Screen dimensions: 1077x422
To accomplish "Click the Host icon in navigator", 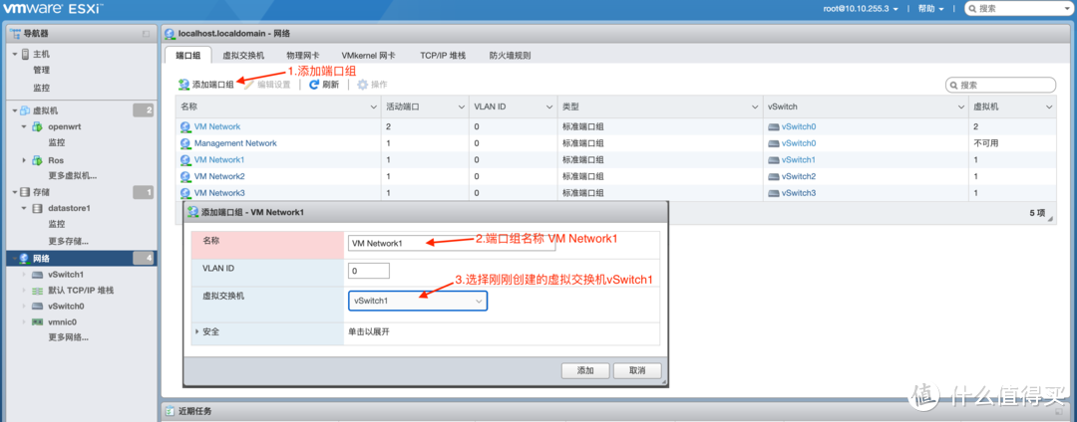I will click(x=25, y=54).
